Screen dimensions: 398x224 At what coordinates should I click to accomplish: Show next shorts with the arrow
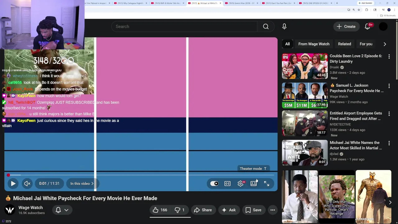click(390, 202)
